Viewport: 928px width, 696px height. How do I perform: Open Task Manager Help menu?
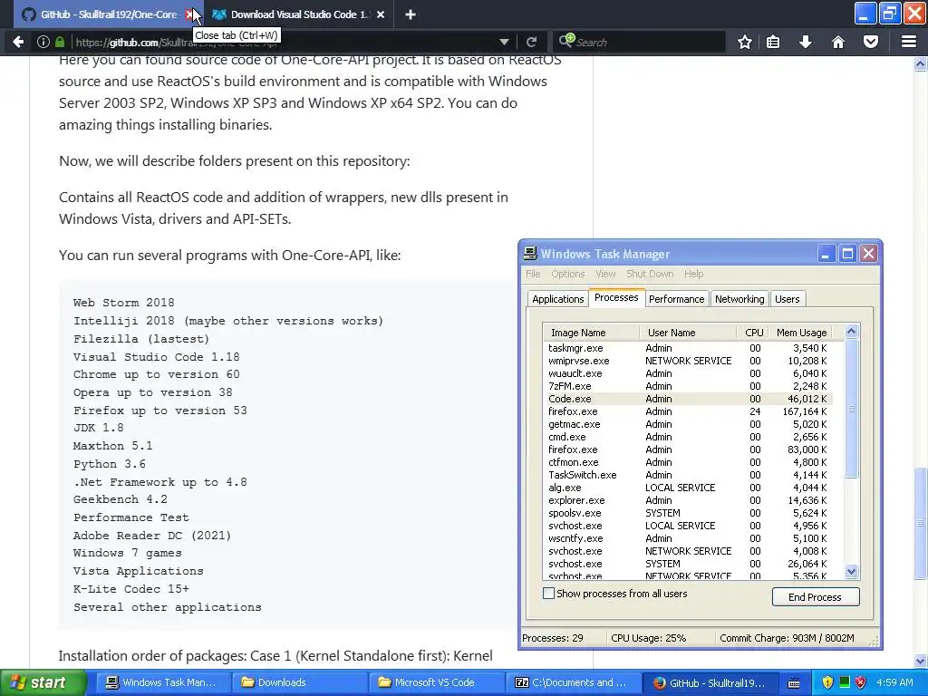693,274
